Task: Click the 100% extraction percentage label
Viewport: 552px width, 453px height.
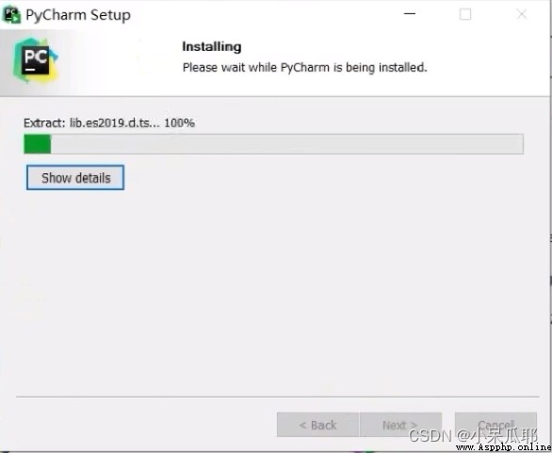Action: (180, 122)
